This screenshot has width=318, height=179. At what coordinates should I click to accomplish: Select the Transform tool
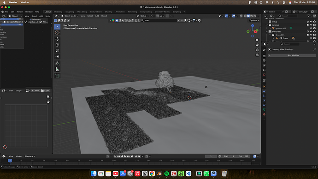coord(58,57)
